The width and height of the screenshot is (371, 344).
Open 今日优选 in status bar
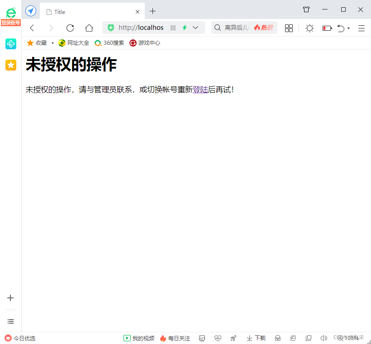[x=20, y=338]
